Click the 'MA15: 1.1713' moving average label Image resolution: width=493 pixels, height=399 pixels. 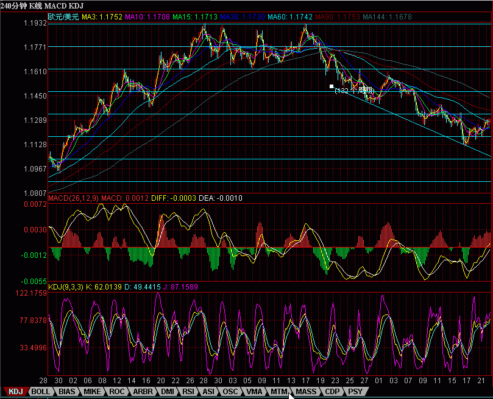tap(195, 17)
